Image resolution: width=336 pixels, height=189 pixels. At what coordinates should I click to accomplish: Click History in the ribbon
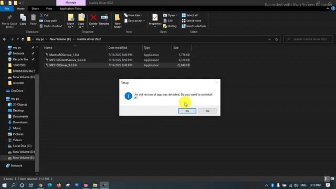pyautogui.click(x=170, y=26)
